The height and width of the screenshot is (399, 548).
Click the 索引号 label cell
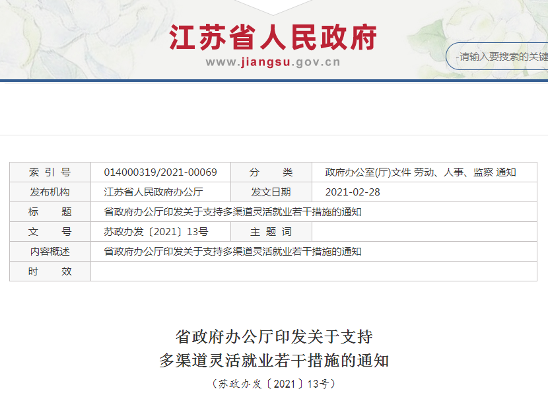(50, 172)
